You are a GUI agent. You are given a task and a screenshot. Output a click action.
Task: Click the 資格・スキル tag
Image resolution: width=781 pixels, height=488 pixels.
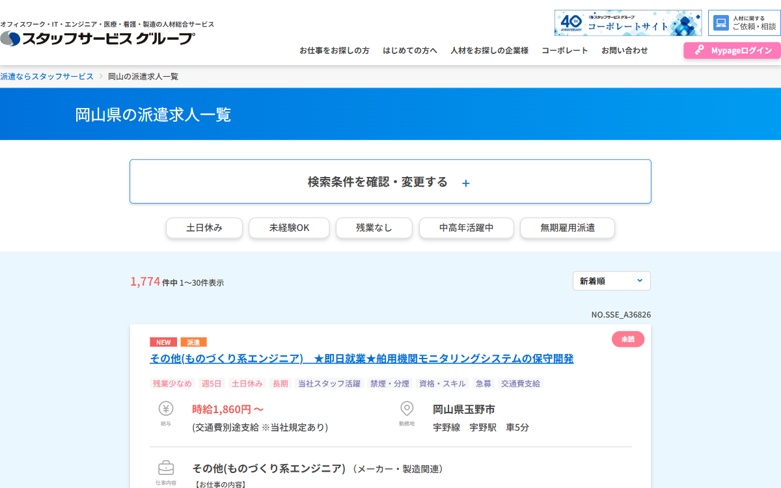click(x=443, y=384)
